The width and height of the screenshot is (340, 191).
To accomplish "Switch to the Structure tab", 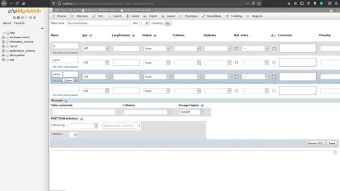I will coord(79,16).
